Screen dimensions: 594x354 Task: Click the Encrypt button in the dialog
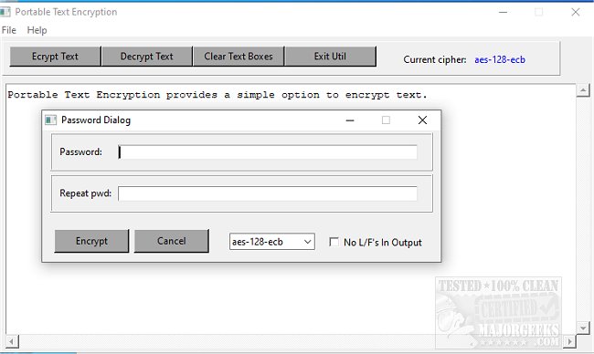(x=91, y=241)
